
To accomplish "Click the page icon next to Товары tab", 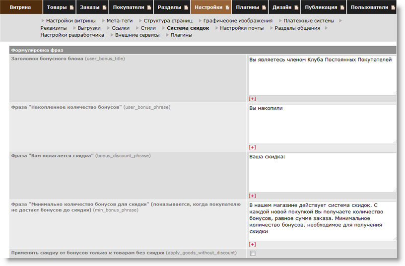I will point(72,8).
